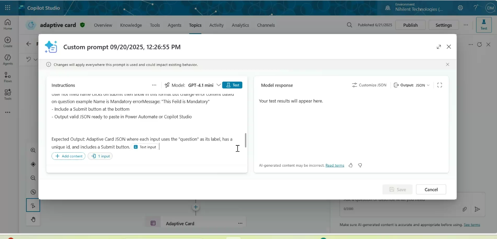Open top bar more options ellipsis

[x=466, y=25]
